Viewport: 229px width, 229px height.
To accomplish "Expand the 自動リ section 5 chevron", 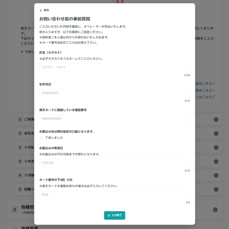I will pyautogui.click(x=216, y=189).
